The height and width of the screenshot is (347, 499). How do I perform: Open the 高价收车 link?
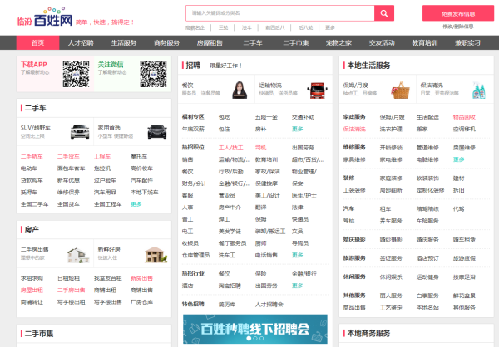141,169
